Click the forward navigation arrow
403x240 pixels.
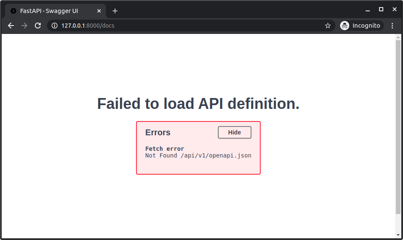click(24, 26)
